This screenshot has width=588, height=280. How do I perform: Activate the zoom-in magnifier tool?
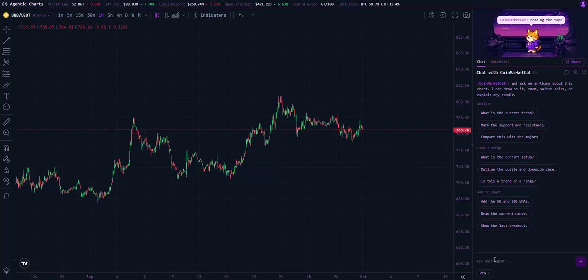(6, 133)
